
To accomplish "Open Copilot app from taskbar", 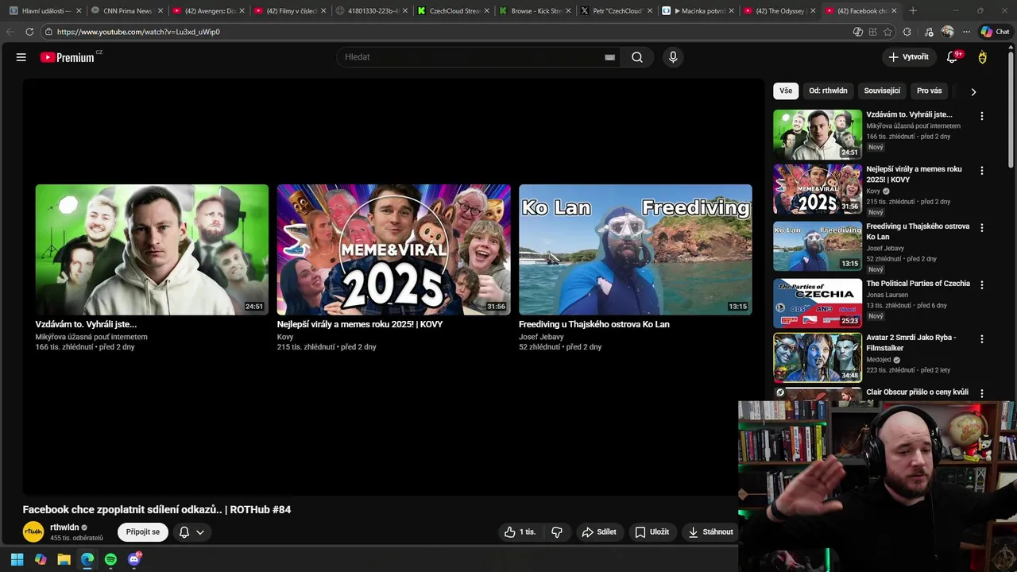I will pyautogui.click(x=41, y=559).
